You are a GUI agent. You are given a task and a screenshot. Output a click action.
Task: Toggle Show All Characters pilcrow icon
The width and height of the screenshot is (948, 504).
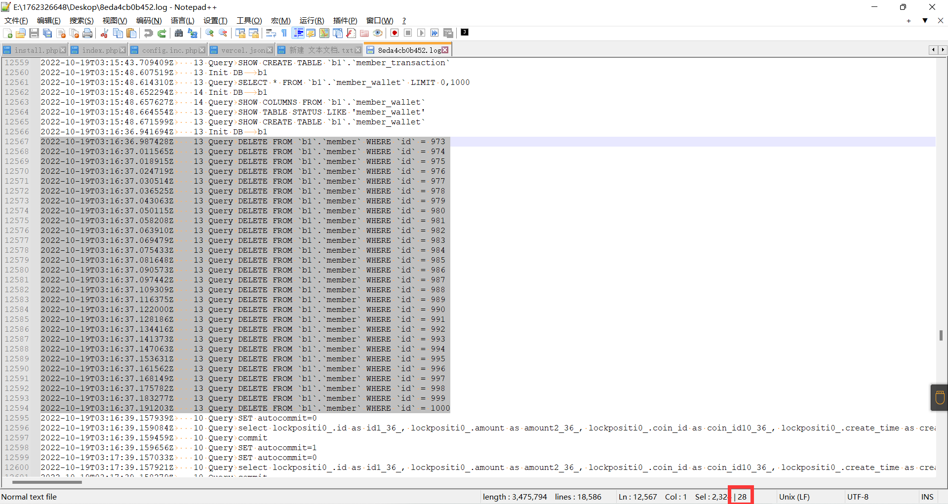pos(284,33)
